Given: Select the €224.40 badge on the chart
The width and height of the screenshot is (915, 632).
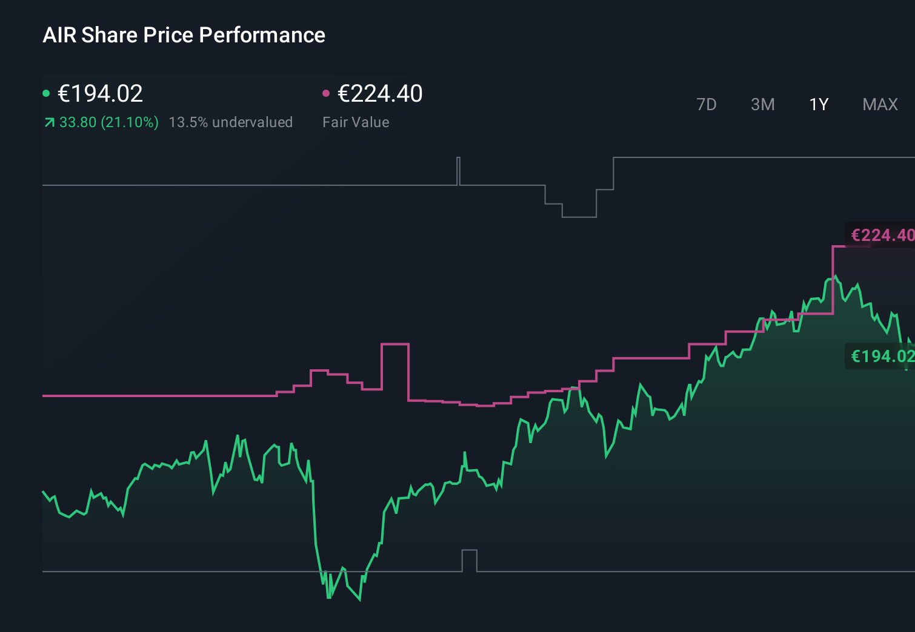Looking at the screenshot, I should tap(882, 235).
